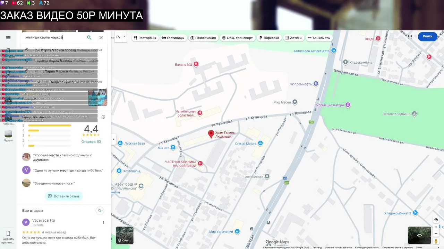Zoom in with the plus button
The width and height of the screenshot is (444, 249).
point(436,227)
